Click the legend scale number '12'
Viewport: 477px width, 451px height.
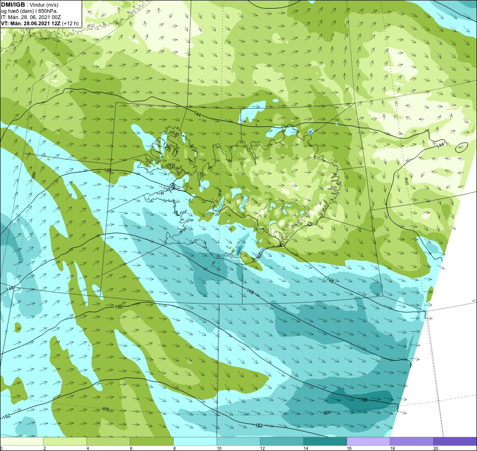[x=262, y=448]
